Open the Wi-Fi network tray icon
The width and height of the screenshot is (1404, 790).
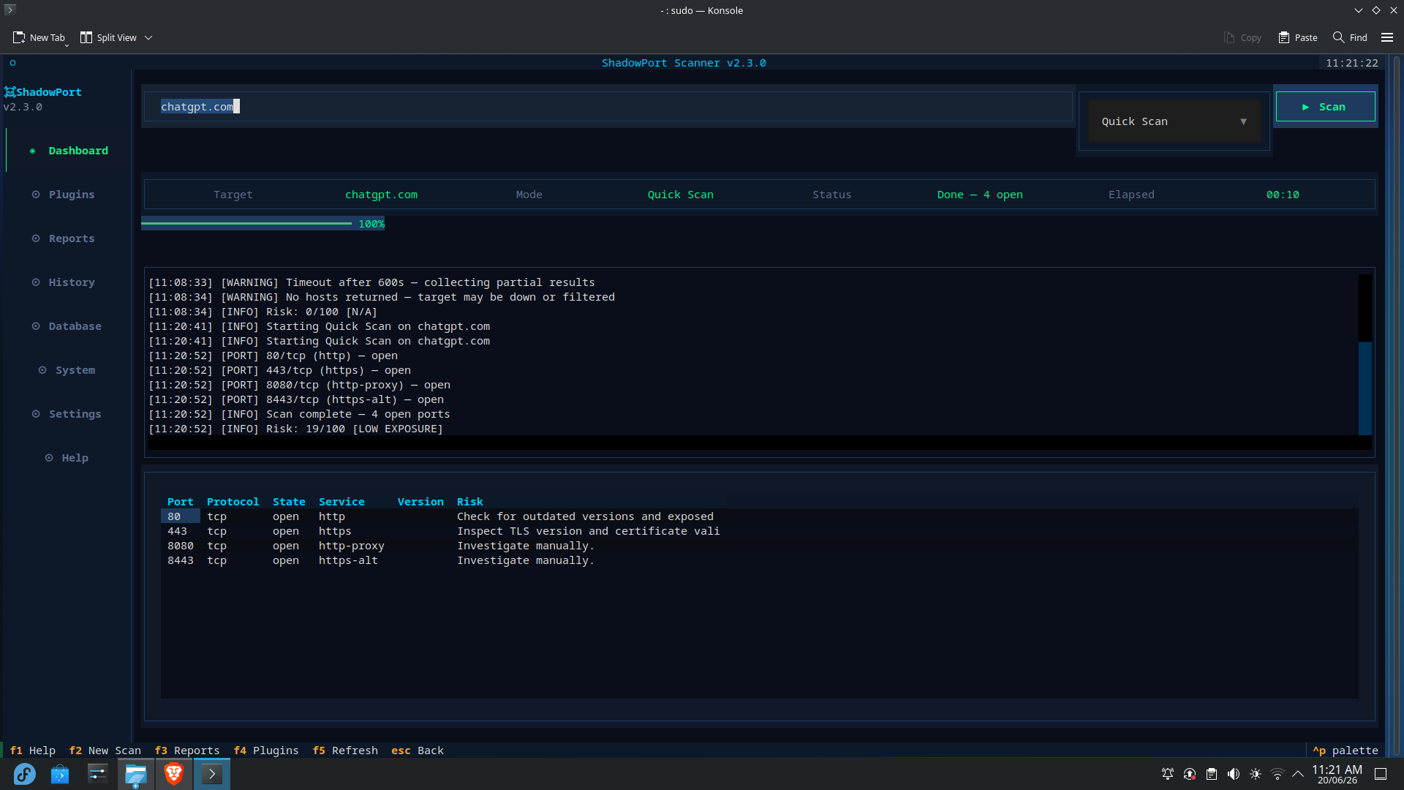[x=1277, y=774]
